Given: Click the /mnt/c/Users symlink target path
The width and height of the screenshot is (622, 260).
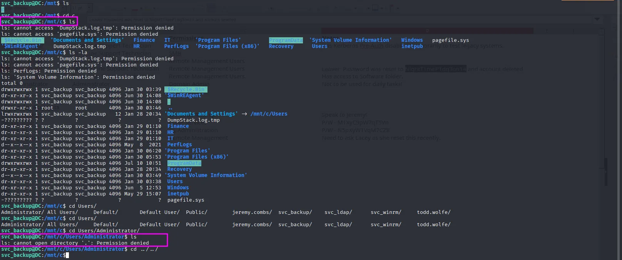Looking at the screenshot, I should click(269, 114).
